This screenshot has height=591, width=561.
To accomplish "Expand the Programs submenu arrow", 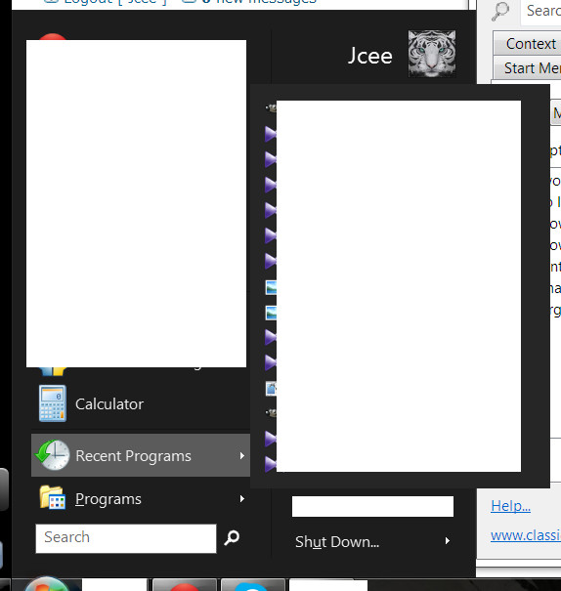I will pos(242,498).
